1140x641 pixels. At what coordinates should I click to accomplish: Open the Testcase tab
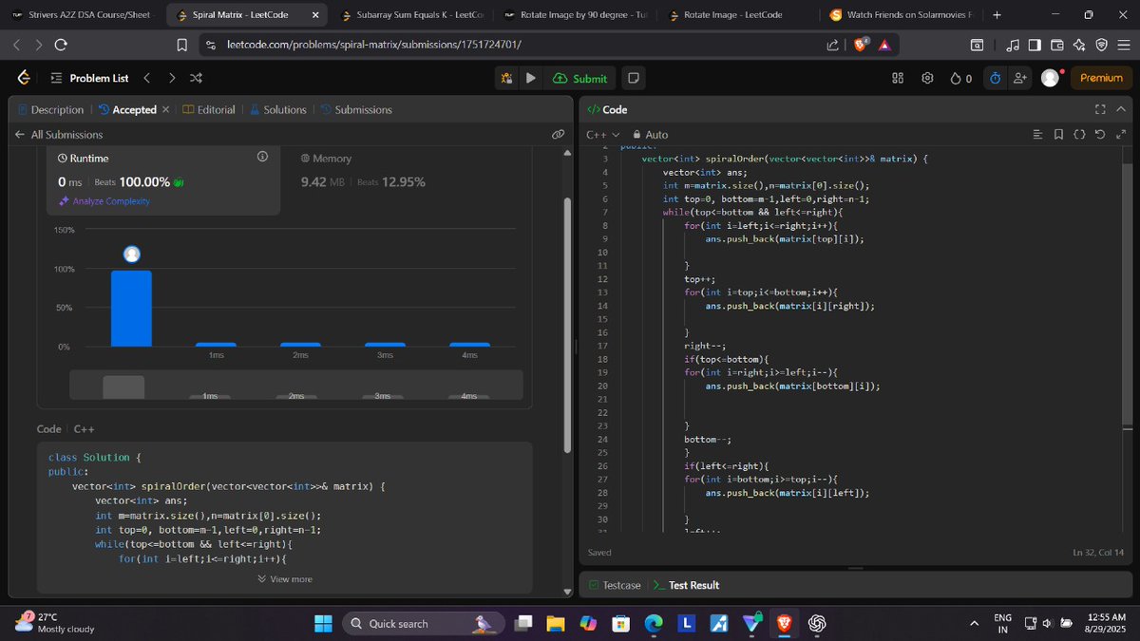point(615,585)
